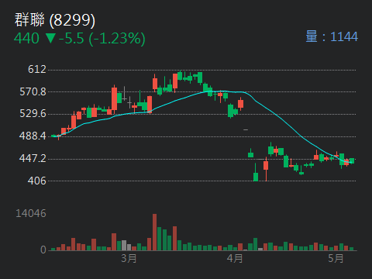This screenshot has height=279, width=372.
Task: Click the 5月 date axis label
Action: 336,258
